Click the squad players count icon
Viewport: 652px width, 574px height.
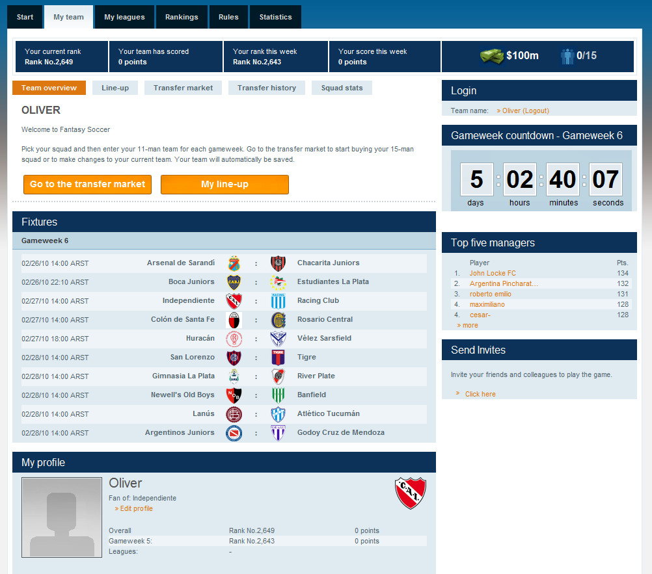point(567,56)
